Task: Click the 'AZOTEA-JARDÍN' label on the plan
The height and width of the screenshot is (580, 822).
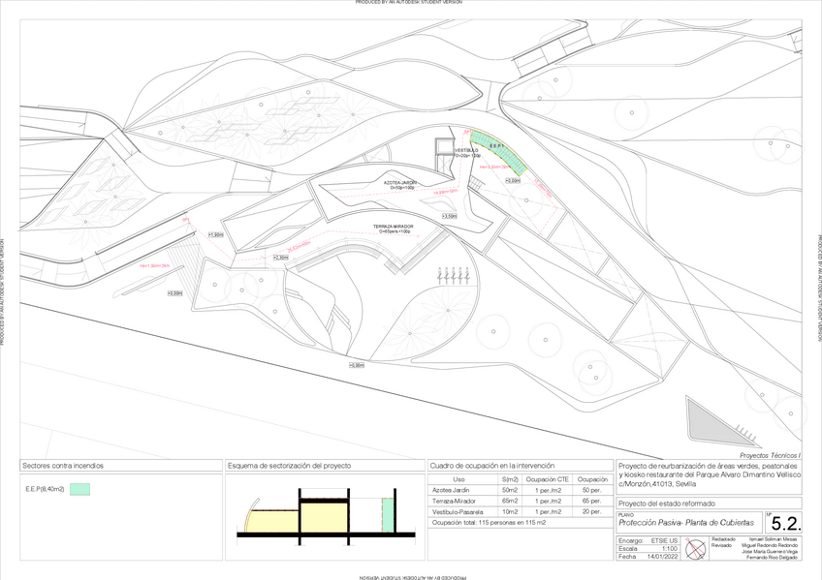Action: tap(400, 183)
